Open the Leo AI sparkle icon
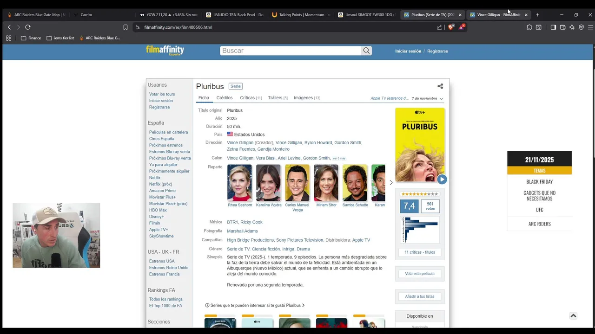This screenshot has height=334, width=595. click(x=572, y=27)
